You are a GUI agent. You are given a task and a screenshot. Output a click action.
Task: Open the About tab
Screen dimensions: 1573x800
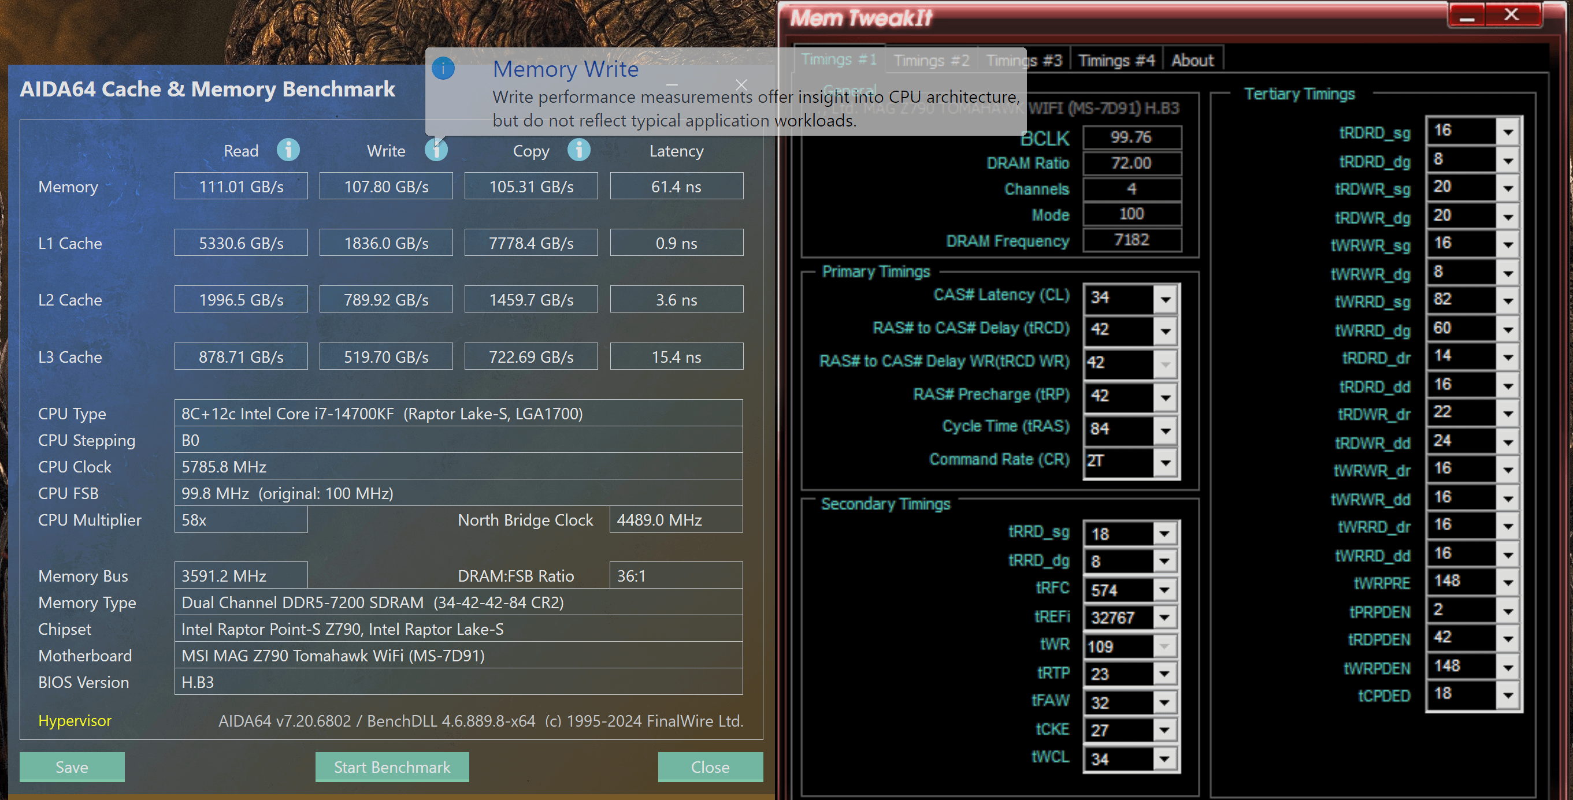tap(1193, 61)
